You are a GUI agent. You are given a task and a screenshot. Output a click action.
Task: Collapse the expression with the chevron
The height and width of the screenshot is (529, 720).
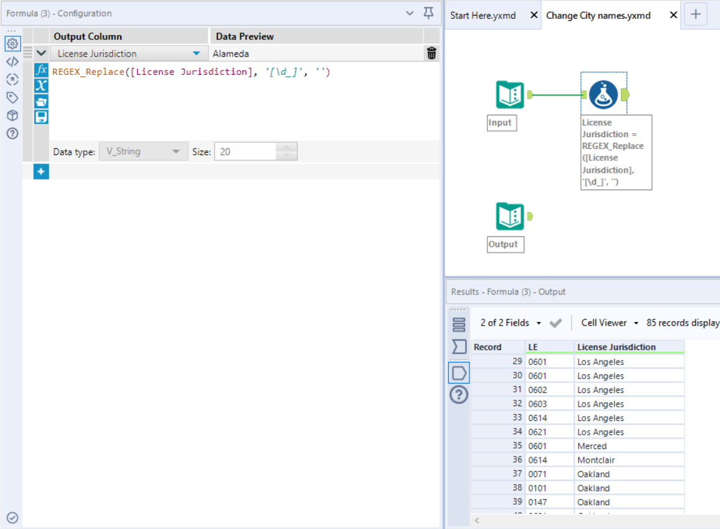(41, 54)
